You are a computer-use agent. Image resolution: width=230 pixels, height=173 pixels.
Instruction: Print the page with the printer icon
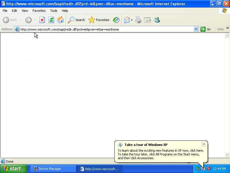pos(138,20)
